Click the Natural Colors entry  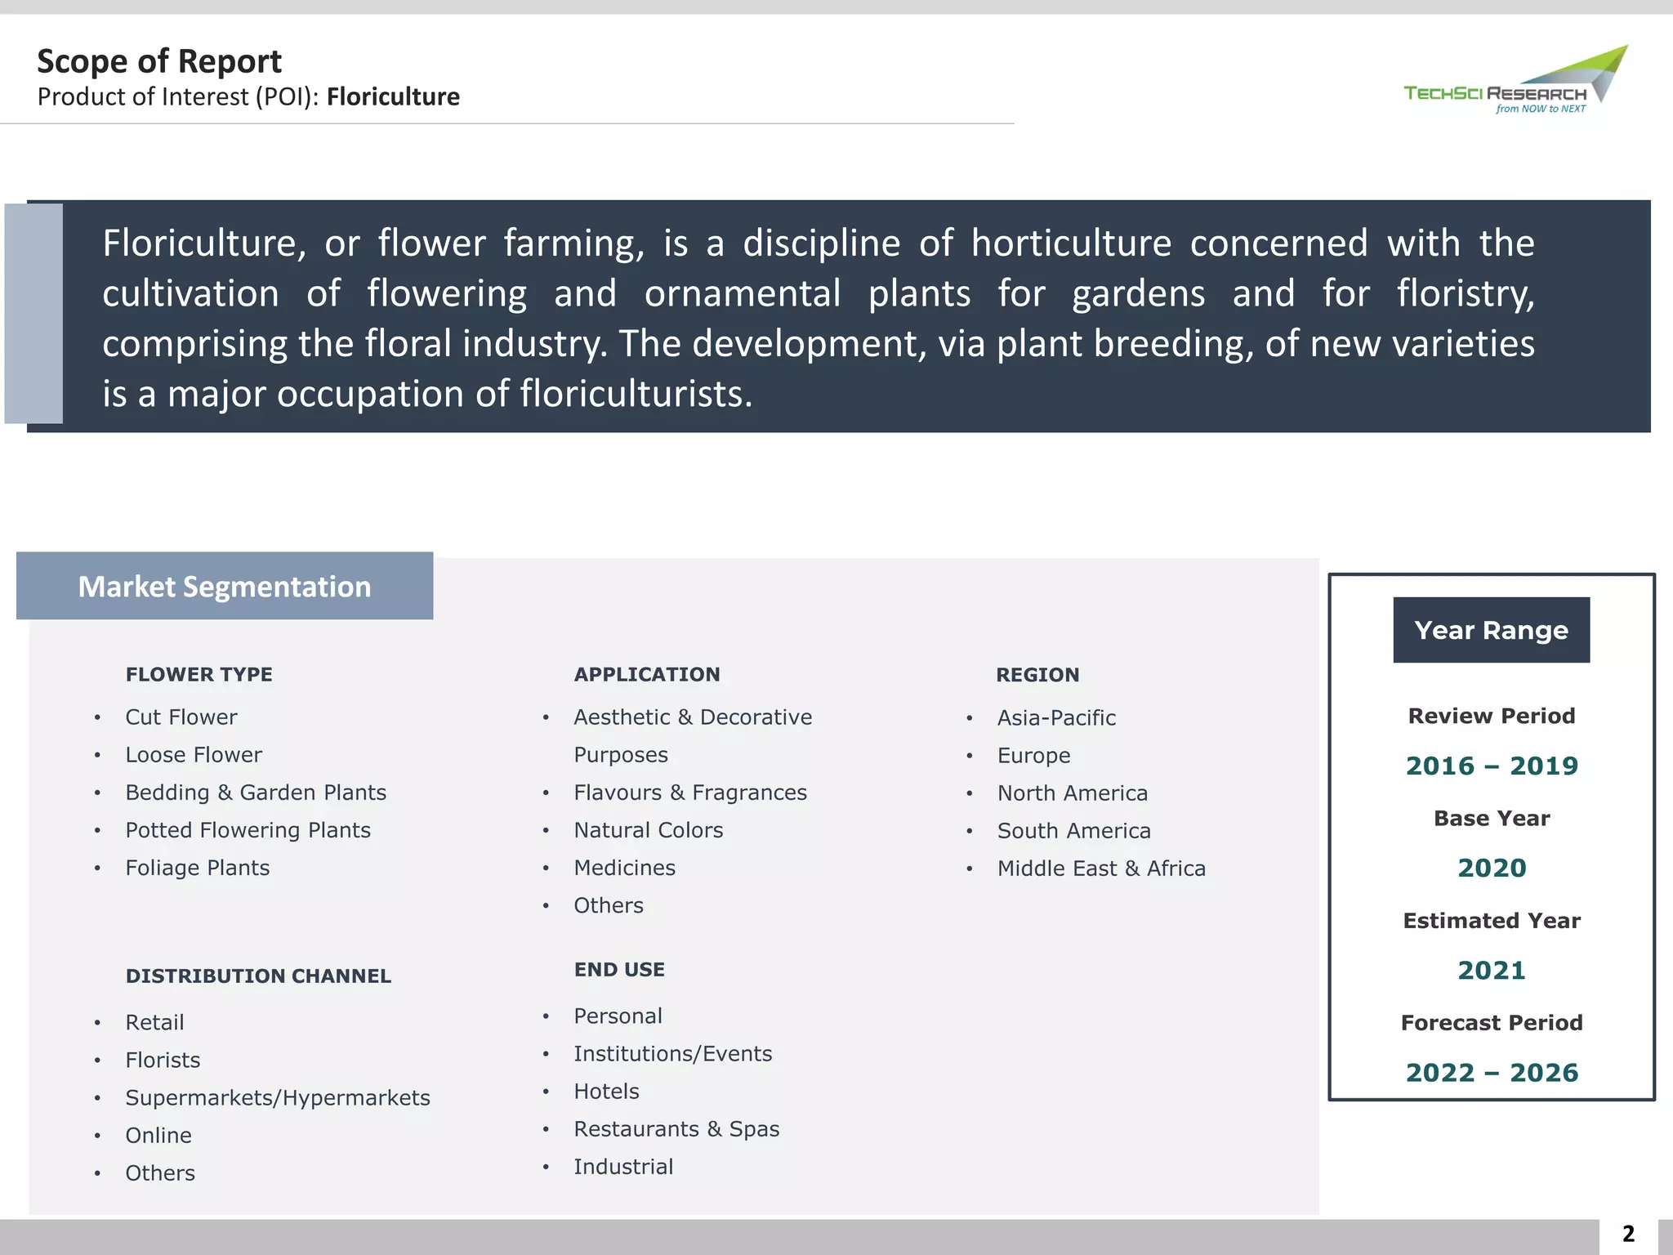(648, 830)
